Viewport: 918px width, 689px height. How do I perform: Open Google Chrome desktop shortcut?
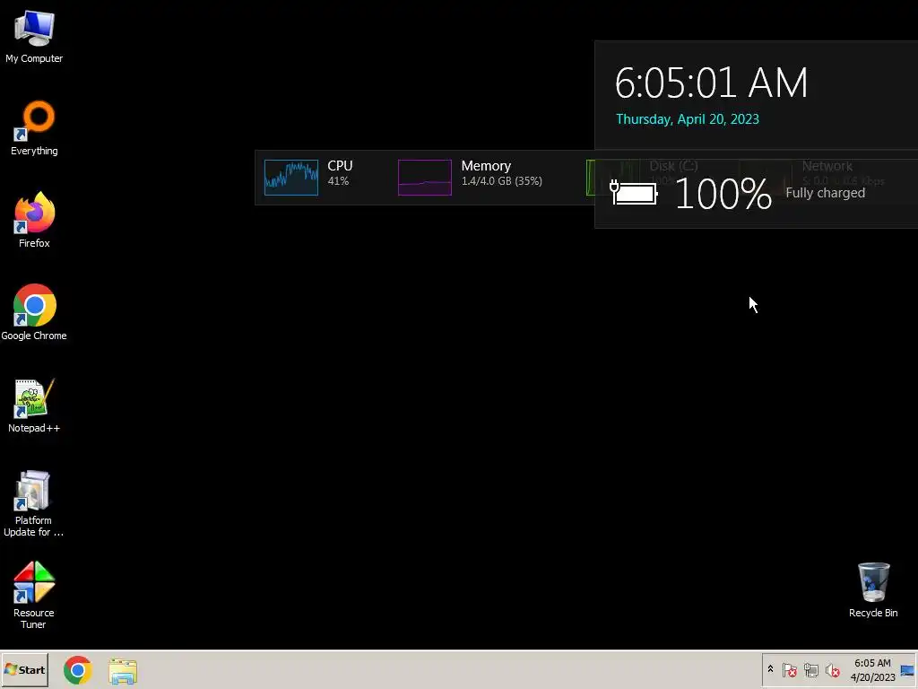pyautogui.click(x=34, y=312)
